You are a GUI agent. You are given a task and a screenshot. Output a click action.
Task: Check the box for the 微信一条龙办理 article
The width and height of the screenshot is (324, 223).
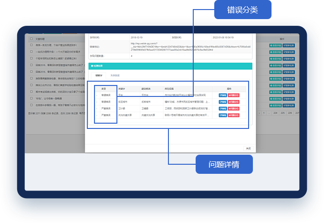(x=31, y=45)
